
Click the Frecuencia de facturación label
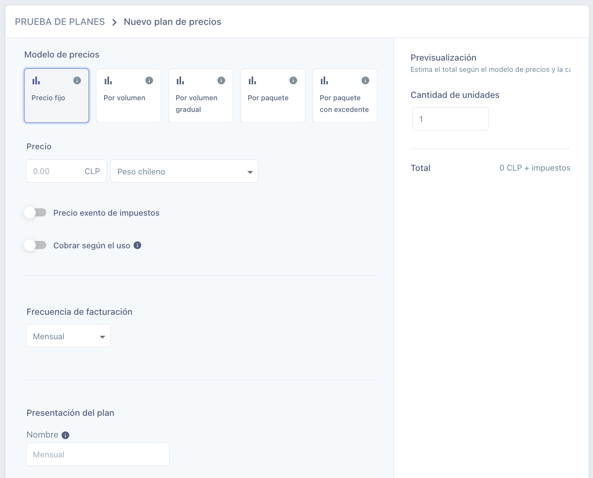(x=79, y=312)
